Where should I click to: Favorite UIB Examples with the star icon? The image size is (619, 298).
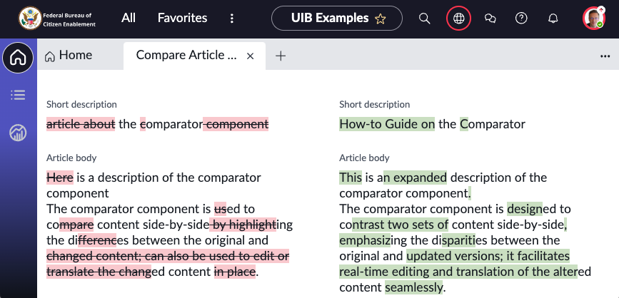380,19
